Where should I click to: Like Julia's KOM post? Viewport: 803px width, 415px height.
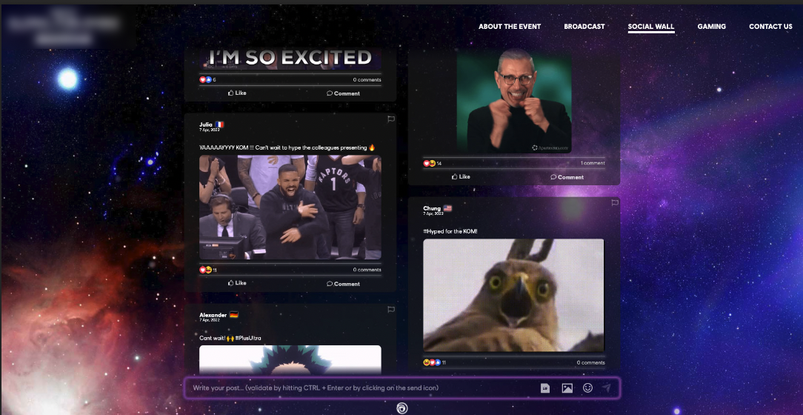(x=237, y=283)
